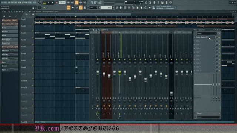Select 'snare' pattern in picker panel
Image resolution: width=237 pixels, height=133 pixels.
click(10, 66)
